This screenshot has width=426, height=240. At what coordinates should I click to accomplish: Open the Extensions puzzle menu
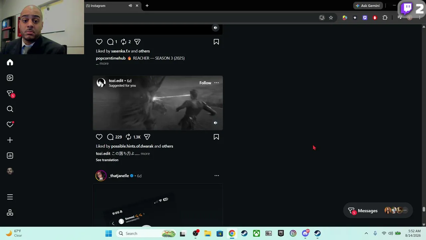(385, 18)
